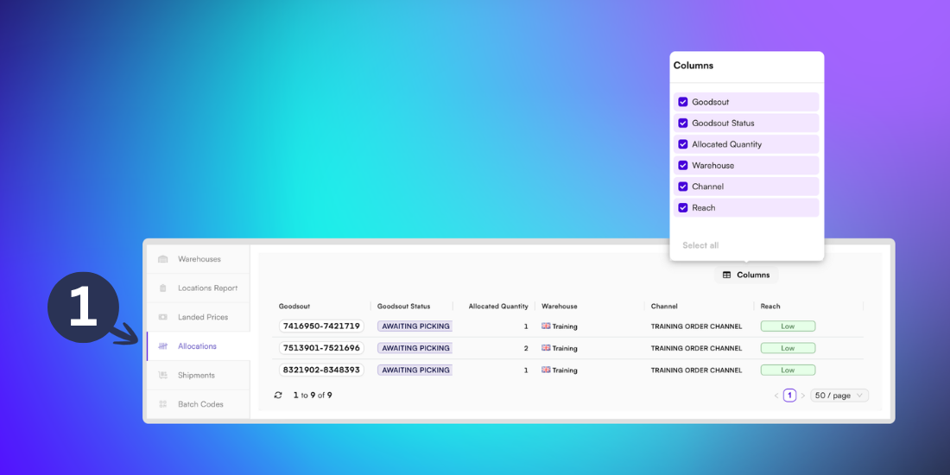
Task: Click the Warehouse column header
Action: click(x=560, y=307)
